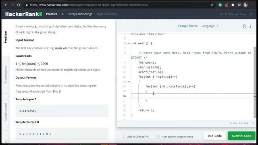
Task: Click the Digit Frequency breadcrumb
Action: coord(107,14)
